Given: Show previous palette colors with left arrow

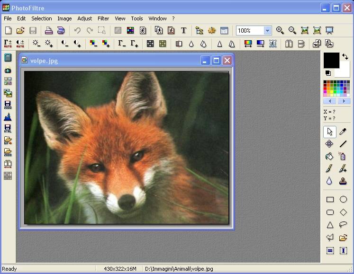Looking at the screenshot, I should tap(330, 101).
